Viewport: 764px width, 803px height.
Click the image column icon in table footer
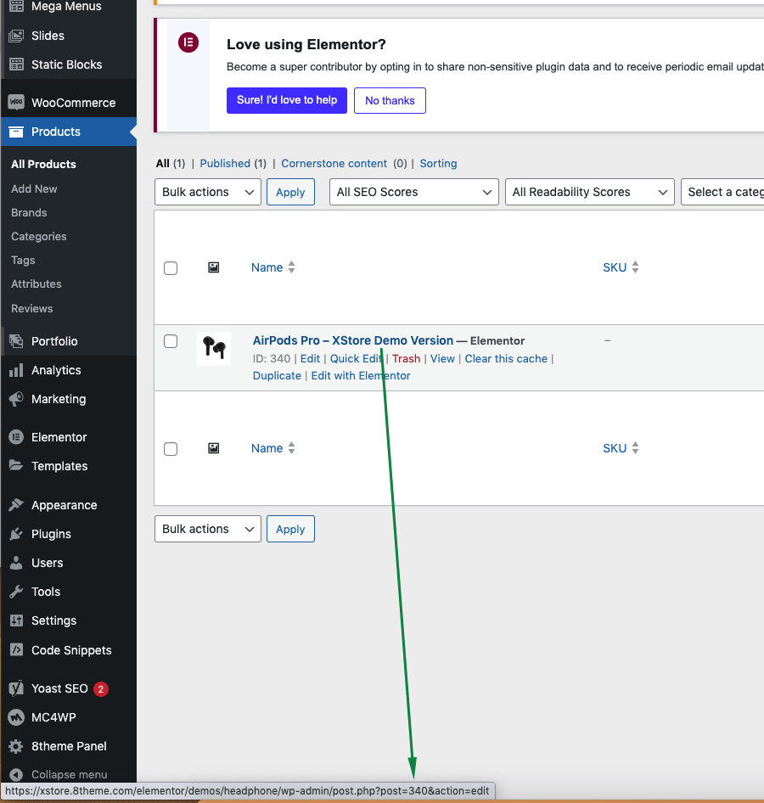click(x=214, y=449)
